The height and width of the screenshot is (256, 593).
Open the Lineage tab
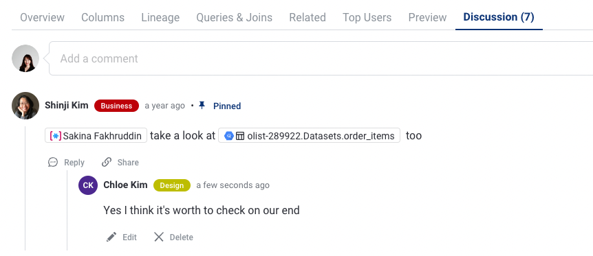coord(160,17)
